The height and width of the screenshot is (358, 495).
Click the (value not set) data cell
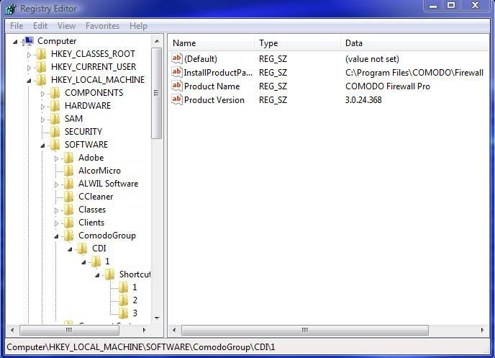pos(372,59)
